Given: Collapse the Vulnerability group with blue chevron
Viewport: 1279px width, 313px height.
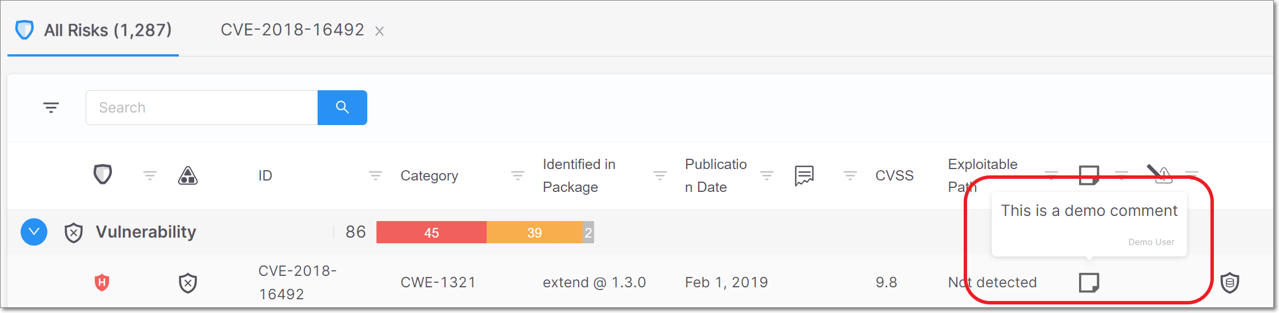Looking at the screenshot, I should pyautogui.click(x=34, y=232).
